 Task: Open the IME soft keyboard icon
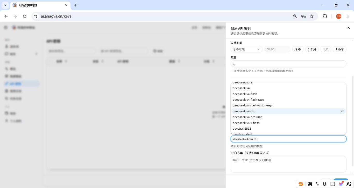tap(333, 184)
